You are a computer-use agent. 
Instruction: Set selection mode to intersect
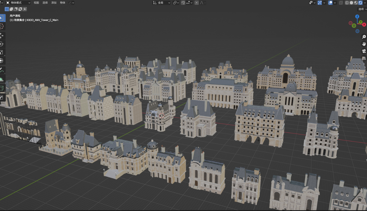point(25,9)
